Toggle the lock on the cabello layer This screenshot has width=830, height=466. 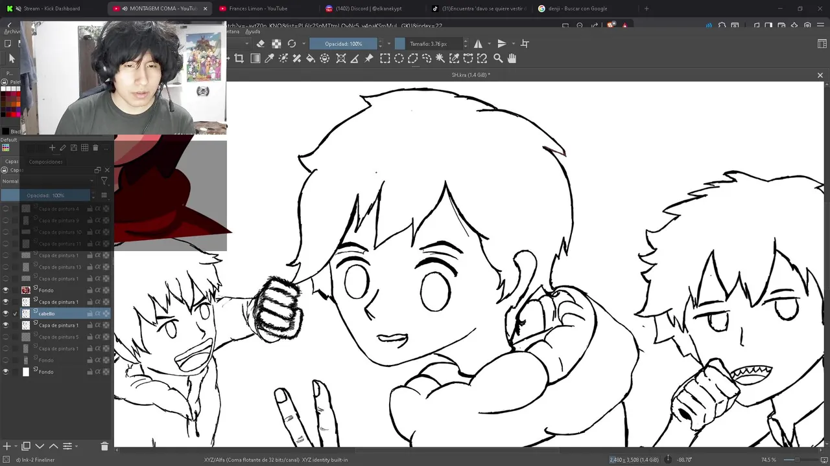click(90, 313)
